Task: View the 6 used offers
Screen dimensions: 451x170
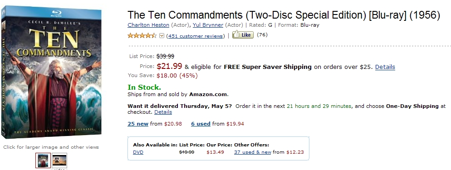Action: point(201,124)
